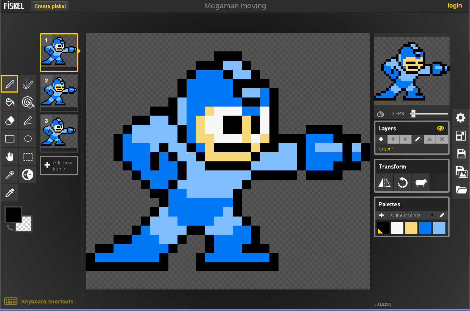Open the Export image panel
Screen dimensions: 470x311
pyautogui.click(x=461, y=172)
